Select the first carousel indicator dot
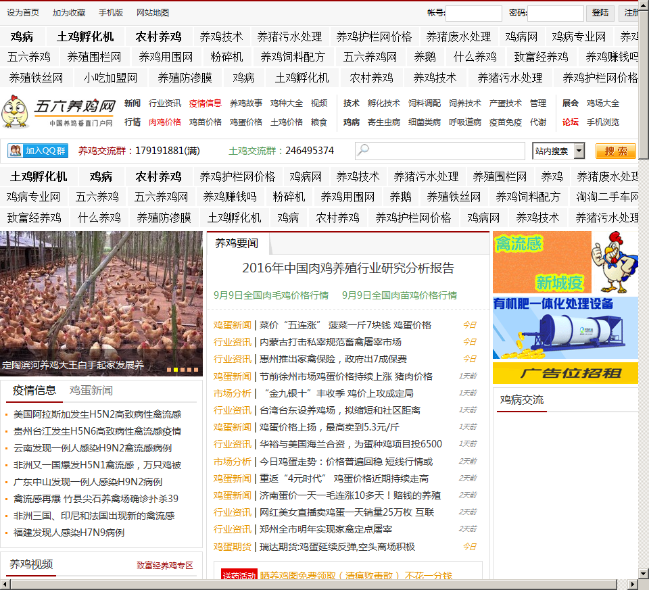 169,370
